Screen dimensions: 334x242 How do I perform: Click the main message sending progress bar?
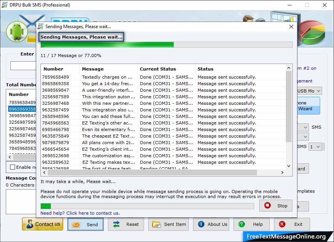tap(166, 45)
